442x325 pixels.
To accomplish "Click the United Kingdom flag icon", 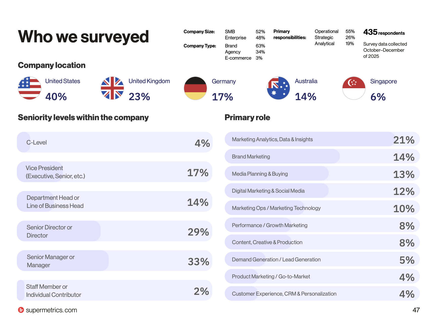I will tap(112, 88).
